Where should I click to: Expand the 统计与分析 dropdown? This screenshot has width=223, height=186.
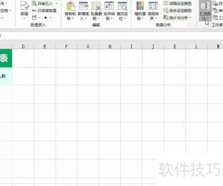pyautogui.click(x=177, y=17)
